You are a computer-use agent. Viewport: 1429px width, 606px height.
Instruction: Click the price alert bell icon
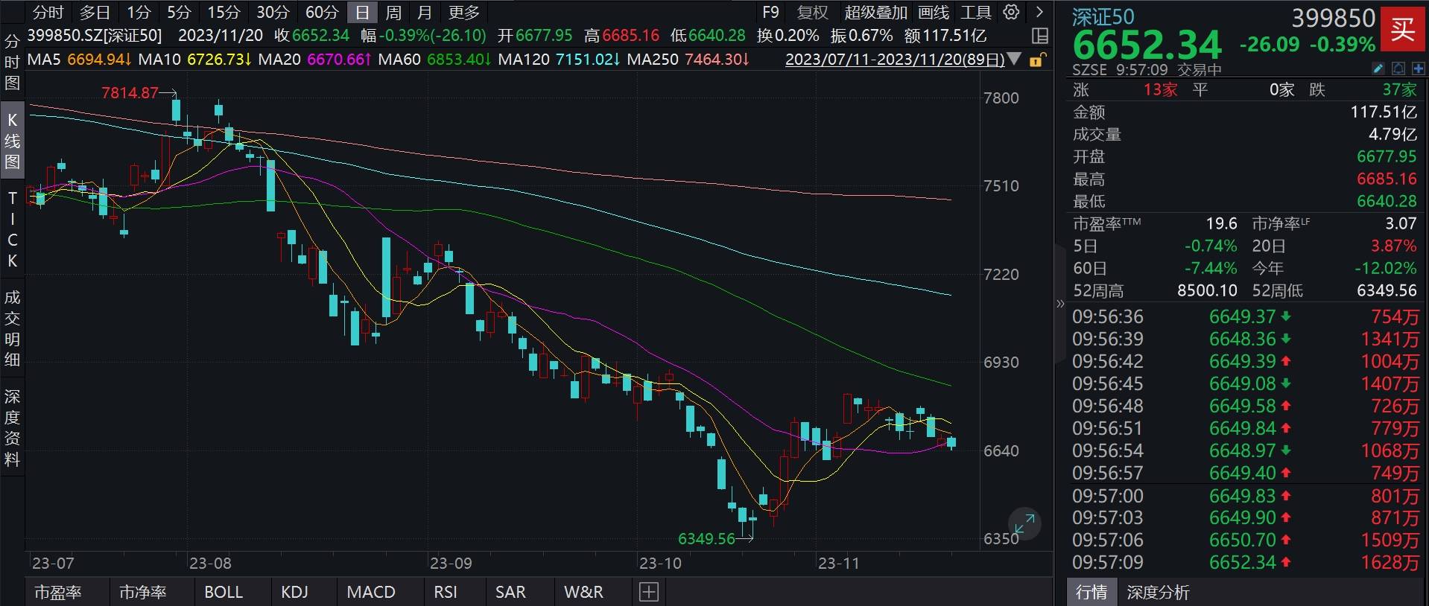pyautogui.click(x=1398, y=69)
